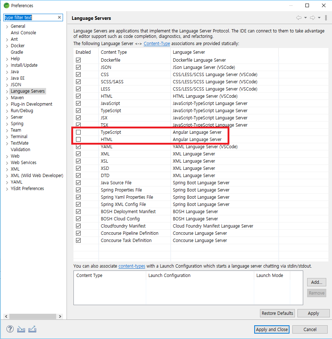332x339 pixels.
Task: Select Gradle preferences page
Action: click(17, 52)
